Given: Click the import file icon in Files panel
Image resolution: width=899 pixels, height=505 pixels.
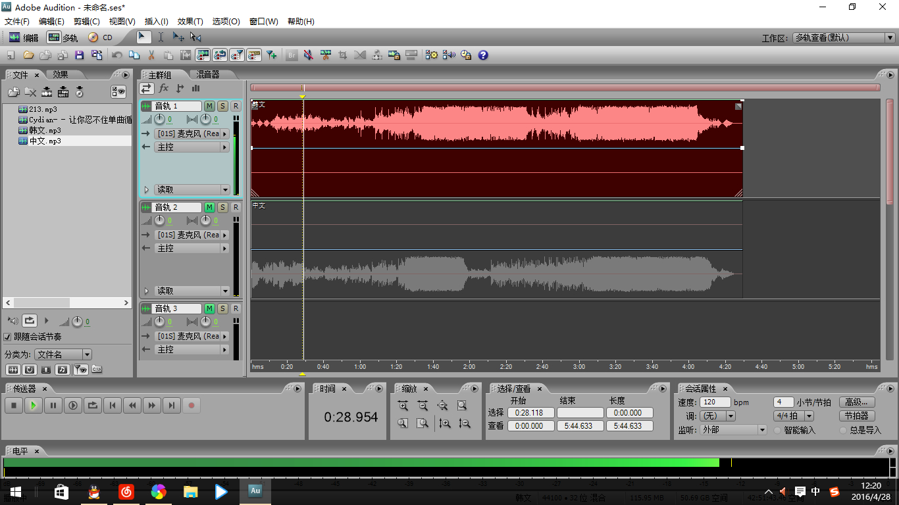Looking at the screenshot, I should point(13,92).
